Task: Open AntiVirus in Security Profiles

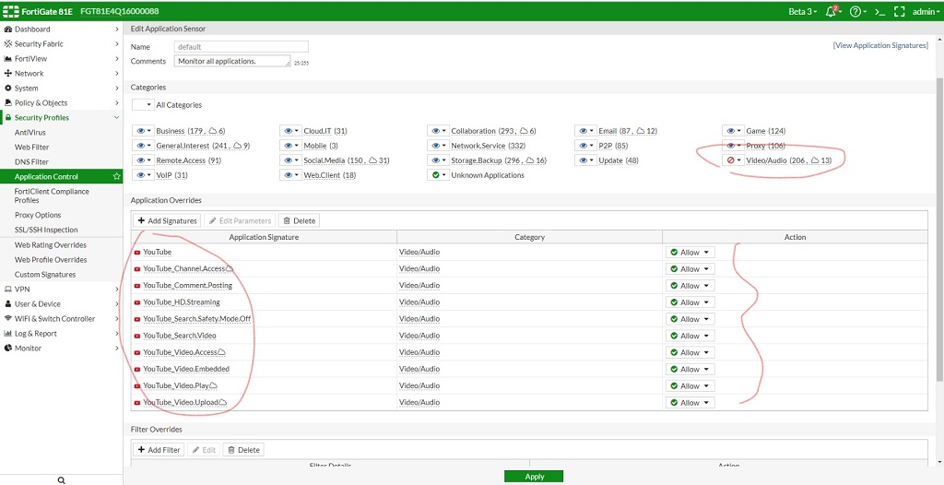Action: click(x=30, y=133)
